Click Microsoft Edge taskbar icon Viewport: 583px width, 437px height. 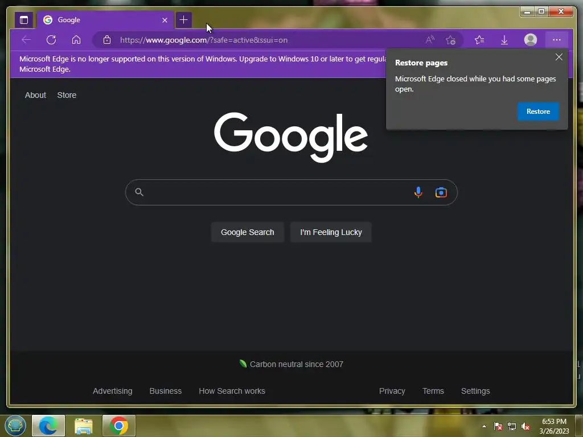click(x=48, y=426)
